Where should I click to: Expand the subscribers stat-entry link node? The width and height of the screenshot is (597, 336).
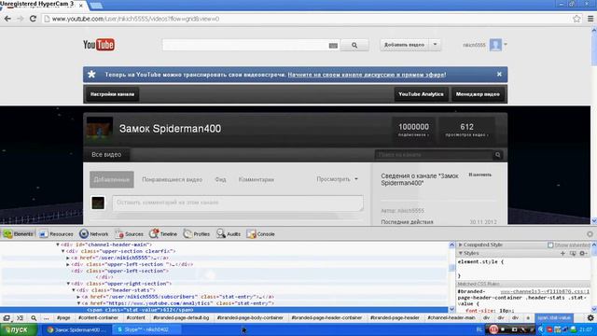pyautogui.click(x=78, y=297)
